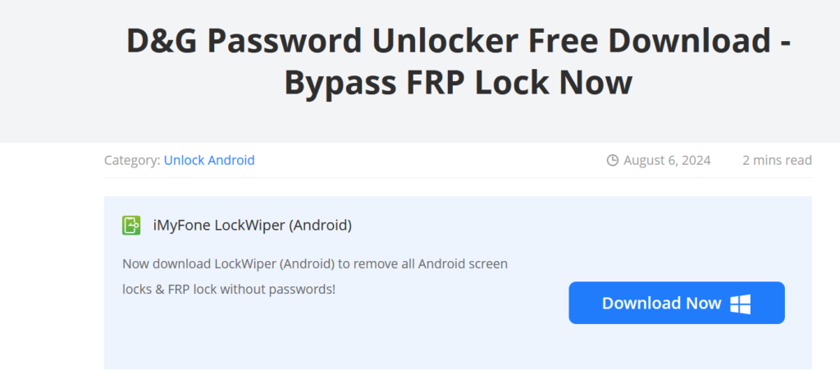Open the Unlock Android category link

point(209,160)
